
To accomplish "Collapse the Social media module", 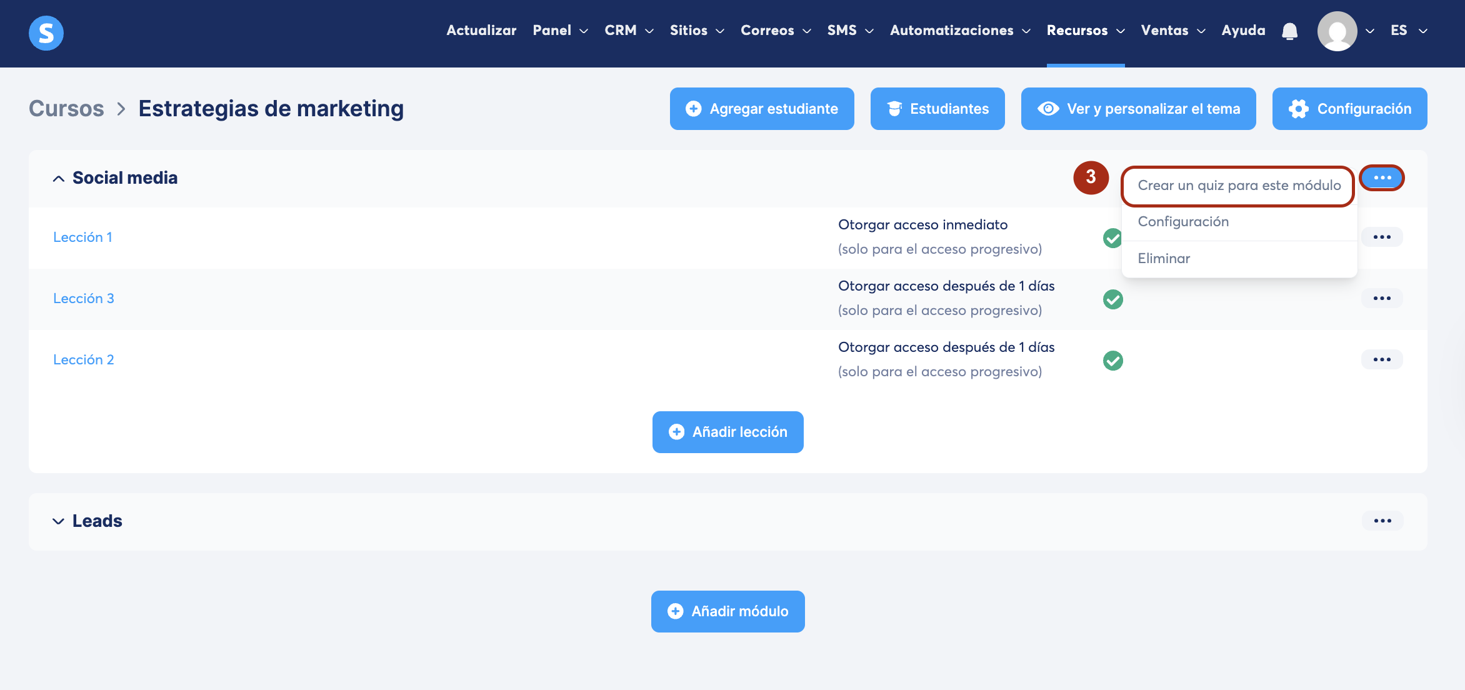I will 59,179.
